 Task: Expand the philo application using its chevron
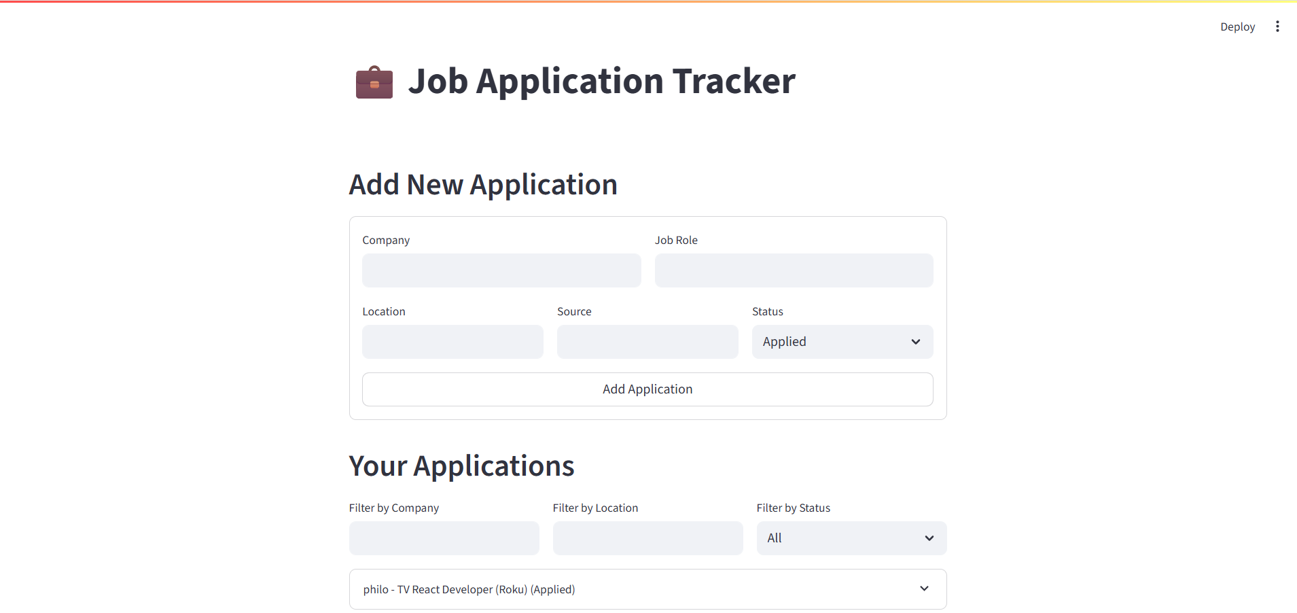(x=924, y=589)
